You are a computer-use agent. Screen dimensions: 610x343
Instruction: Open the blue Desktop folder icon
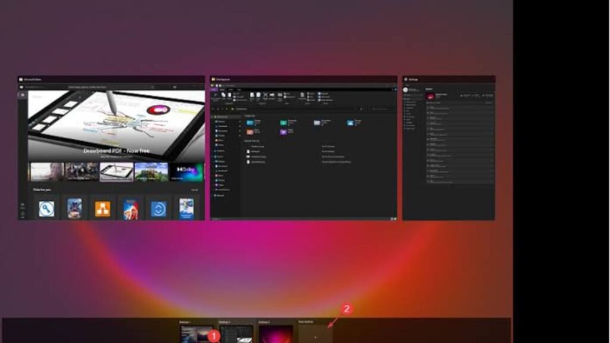coord(250,123)
